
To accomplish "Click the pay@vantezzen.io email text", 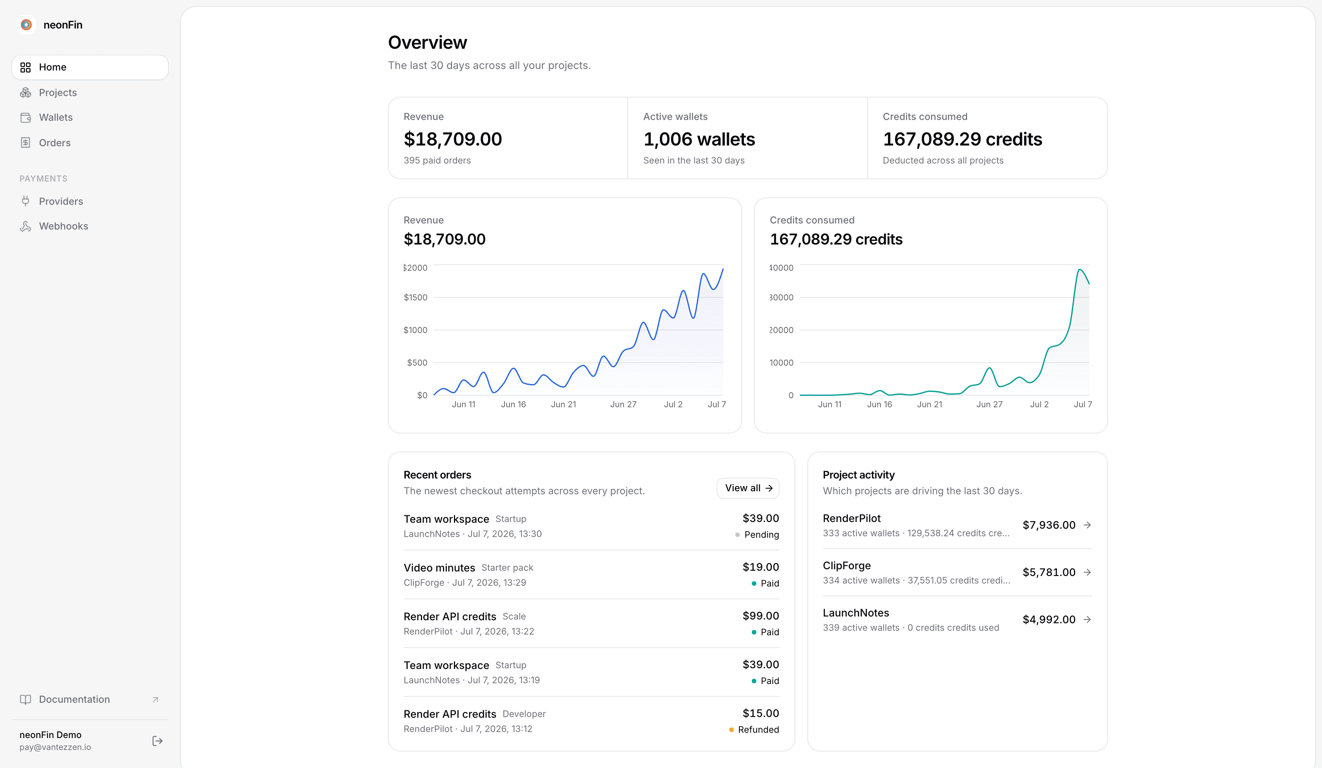I will tap(55, 747).
